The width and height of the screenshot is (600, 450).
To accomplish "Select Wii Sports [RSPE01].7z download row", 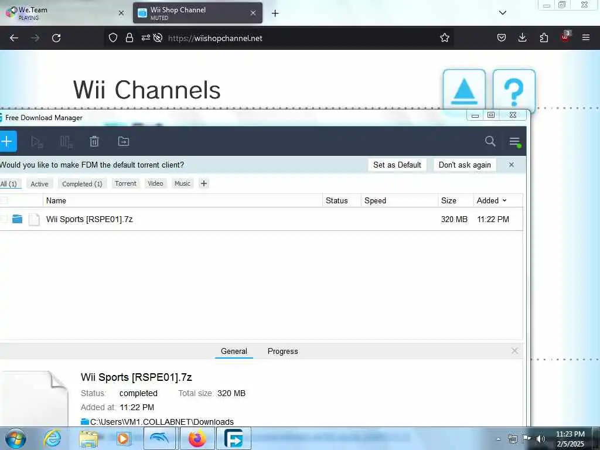I will tap(261, 219).
